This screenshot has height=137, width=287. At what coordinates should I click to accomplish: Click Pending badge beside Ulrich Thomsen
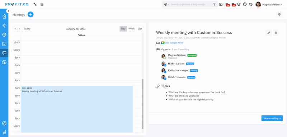191,77
